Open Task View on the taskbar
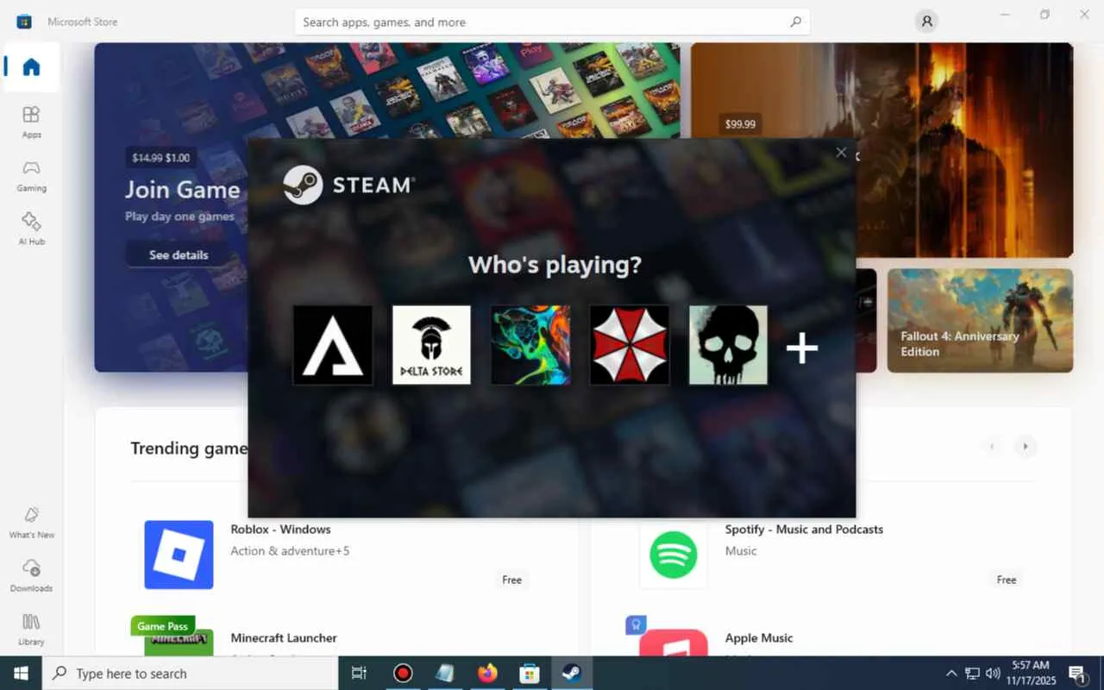1104x690 pixels. 360,673
